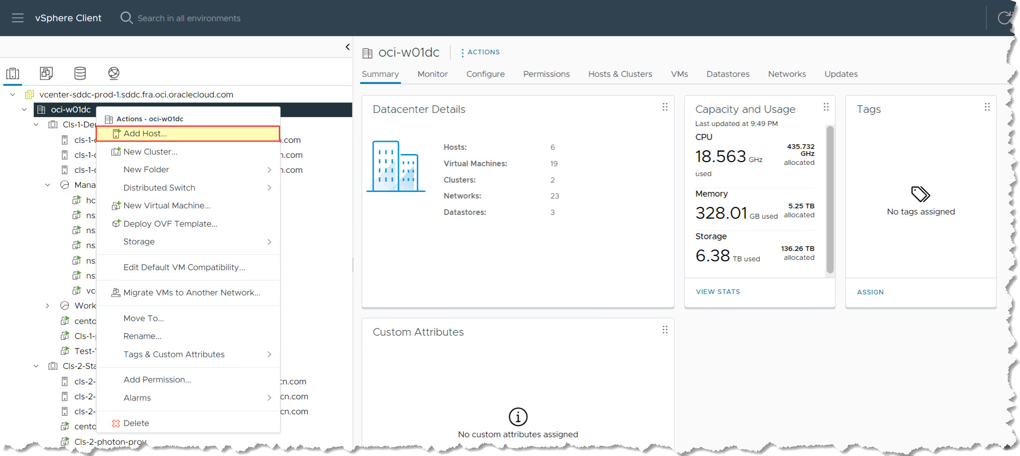Click Tags card drag handle
Screen dimensions: 1020x456
point(987,107)
